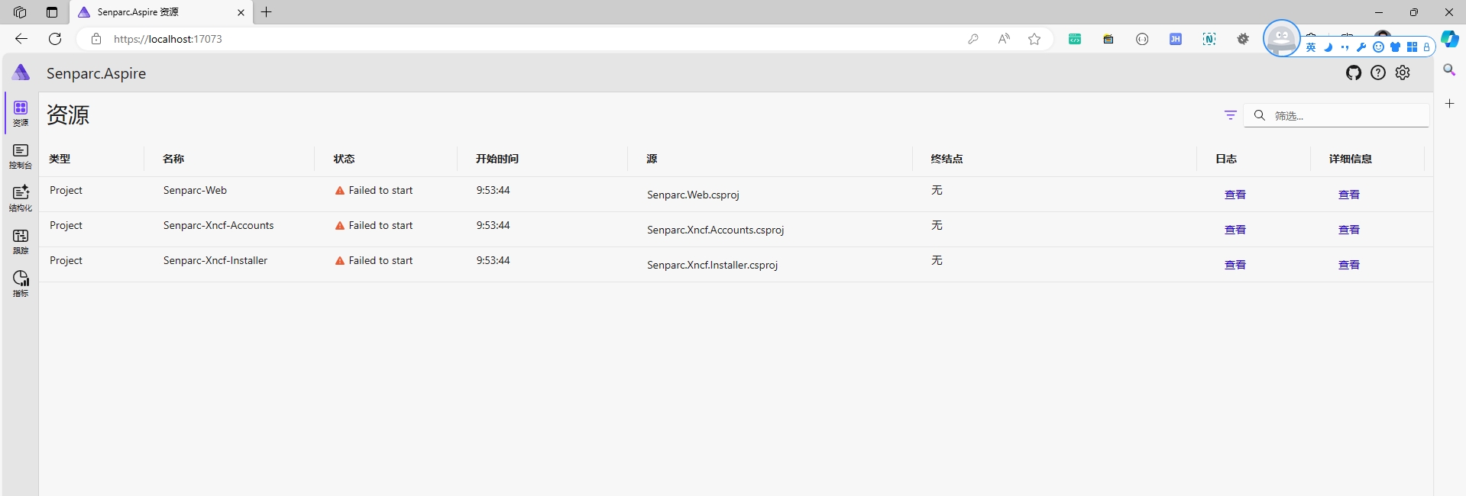This screenshot has height=496, width=1466.
Task: Click Senparc.Xncf.Accounts.csproj source cell
Action: (715, 230)
